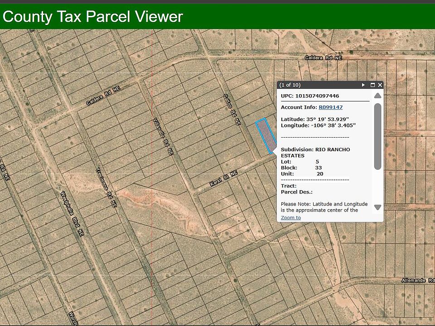The width and height of the screenshot is (435, 326).
Task: Click the Calton Rd NE map label
Action: pyautogui.click(x=232, y=110)
